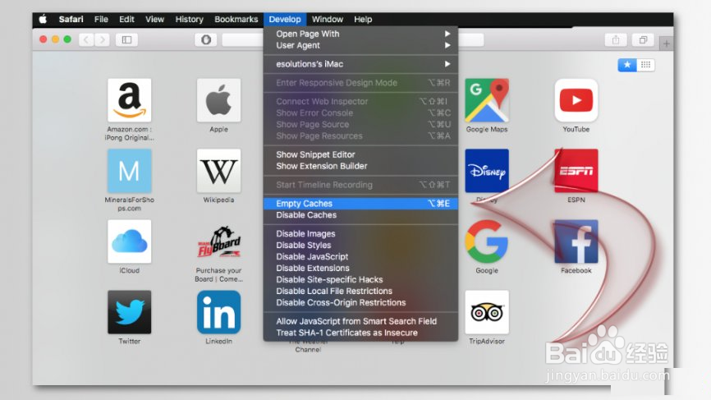
Task: Choose Show Page Resources
Action: (x=360, y=136)
